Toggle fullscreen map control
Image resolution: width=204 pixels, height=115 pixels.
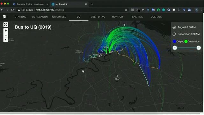pyautogui.click(x=6, y=25)
